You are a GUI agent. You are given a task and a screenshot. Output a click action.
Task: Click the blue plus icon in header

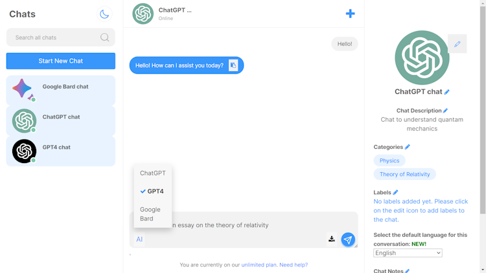350,14
